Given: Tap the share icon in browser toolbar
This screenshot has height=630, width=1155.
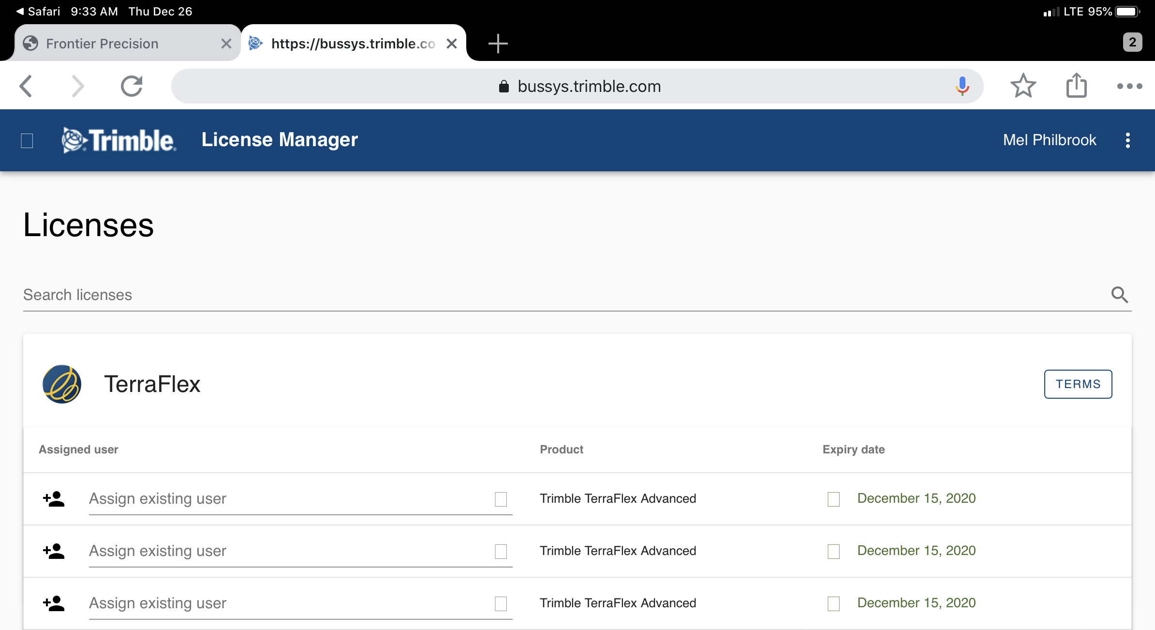Looking at the screenshot, I should point(1076,86).
